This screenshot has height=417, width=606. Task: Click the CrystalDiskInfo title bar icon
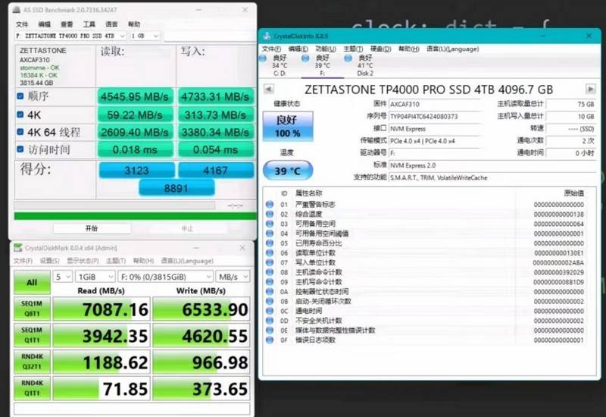pos(267,36)
